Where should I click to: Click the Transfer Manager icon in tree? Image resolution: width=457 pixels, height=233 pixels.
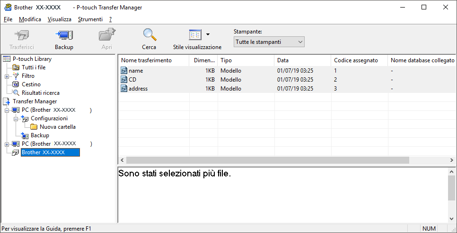(7, 101)
